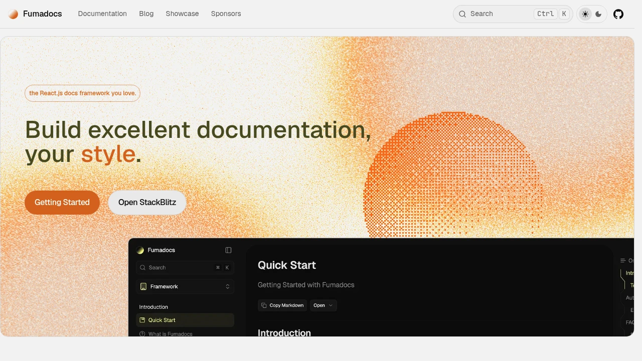Expand the Open dropdown in preview
The image size is (642, 361).
(x=324, y=305)
